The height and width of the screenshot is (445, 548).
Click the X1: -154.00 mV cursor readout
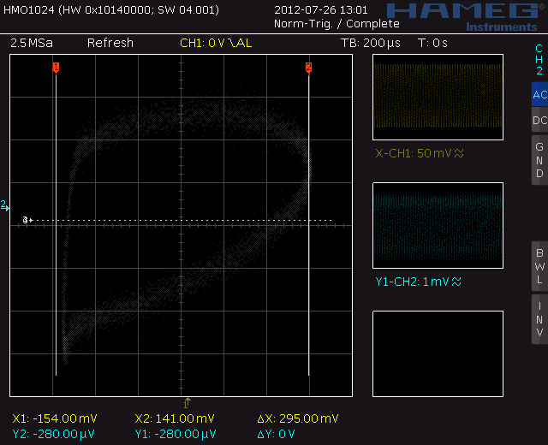(x=56, y=418)
